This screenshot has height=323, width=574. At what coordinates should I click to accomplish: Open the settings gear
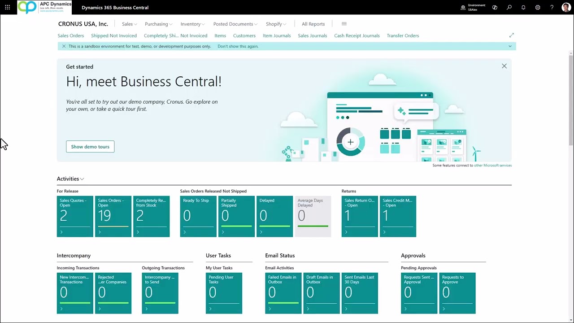coord(538,8)
